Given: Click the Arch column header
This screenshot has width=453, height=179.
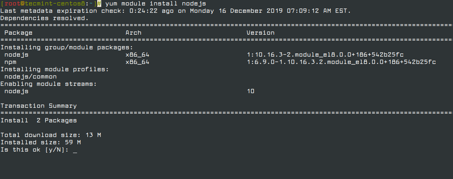Looking at the screenshot, I should [x=133, y=33].
